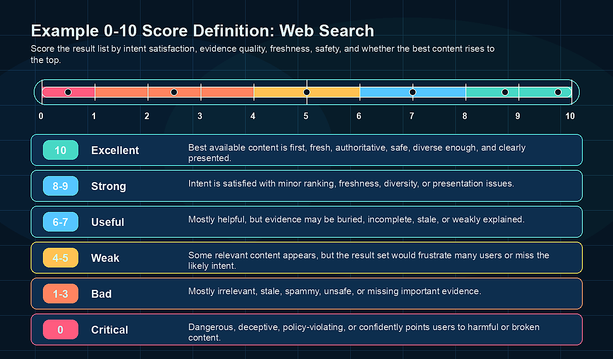Click the subtitle starting 'Score the result list'
Viewport: 613px width, 359px height.
tap(263, 54)
